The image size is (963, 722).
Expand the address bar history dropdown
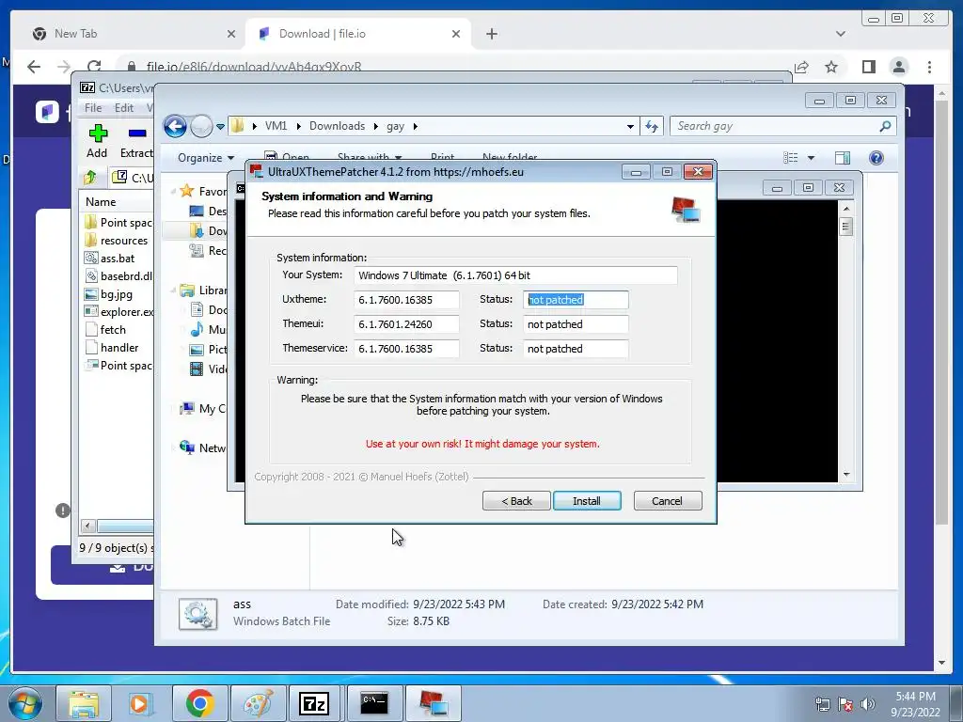pyautogui.click(x=630, y=127)
